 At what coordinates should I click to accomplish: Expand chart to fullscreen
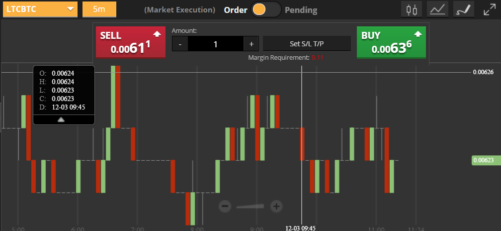[x=490, y=9]
